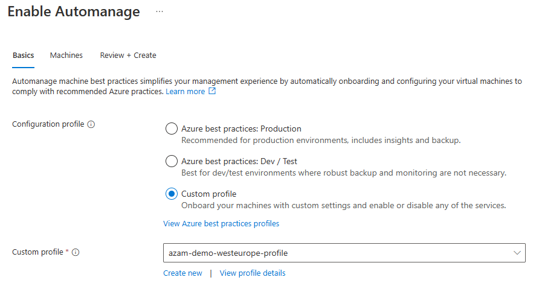The height and width of the screenshot is (286, 539).
Task: Switch to the Basics tab
Action: [23, 55]
